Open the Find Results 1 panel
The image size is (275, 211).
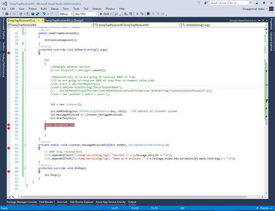[47, 202]
